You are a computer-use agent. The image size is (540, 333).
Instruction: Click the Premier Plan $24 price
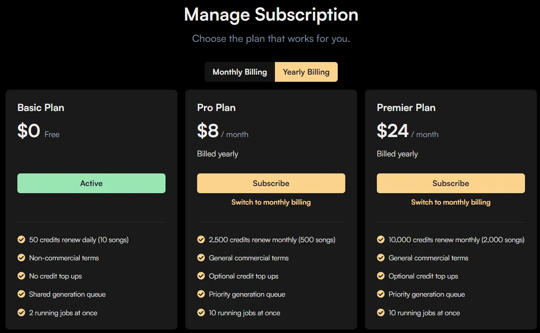pos(393,131)
